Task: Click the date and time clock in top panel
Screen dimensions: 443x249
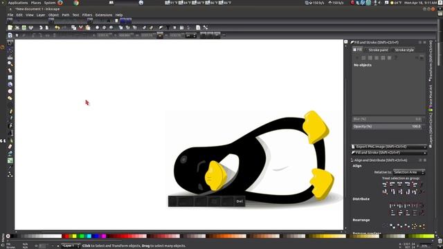Action: point(420,3)
